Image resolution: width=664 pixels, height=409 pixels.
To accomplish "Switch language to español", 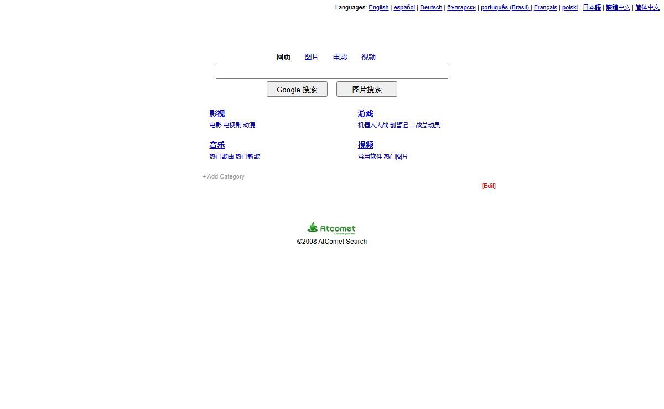I will (404, 7).
